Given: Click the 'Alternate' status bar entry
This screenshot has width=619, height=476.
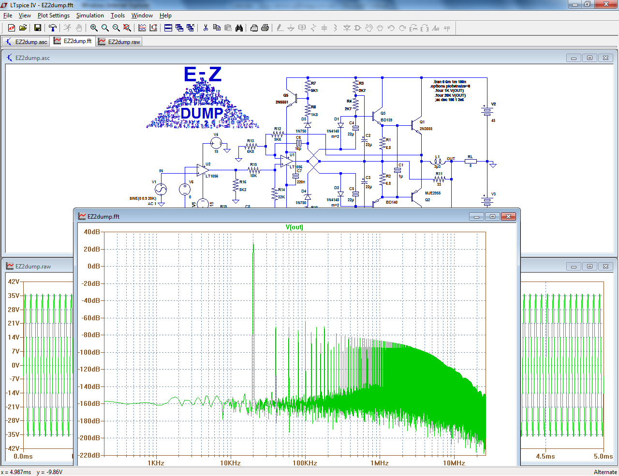Looking at the screenshot, I should (x=605, y=472).
